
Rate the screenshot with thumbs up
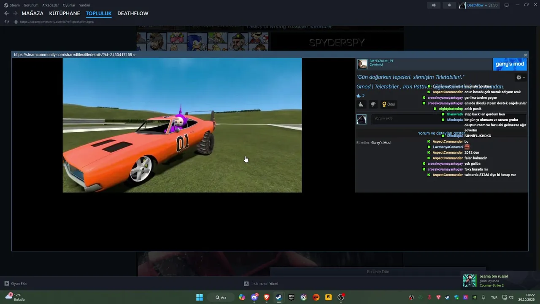coord(361,104)
